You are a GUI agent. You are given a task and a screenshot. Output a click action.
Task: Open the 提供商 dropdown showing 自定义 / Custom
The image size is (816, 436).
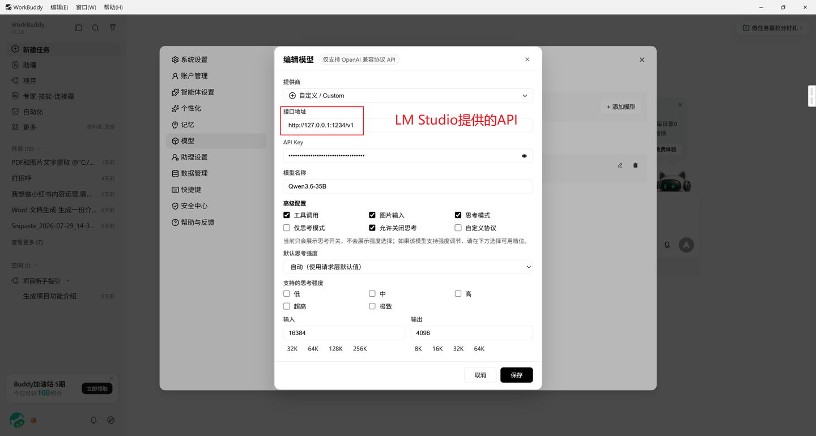point(408,96)
